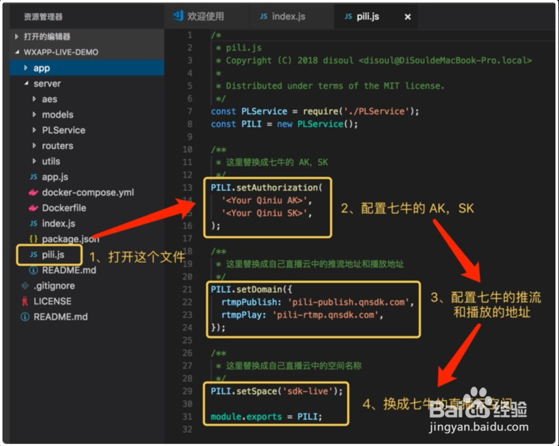This screenshot has width=559, height=446.
Task: Close the pili.js tab
Action: coord(408,17)
